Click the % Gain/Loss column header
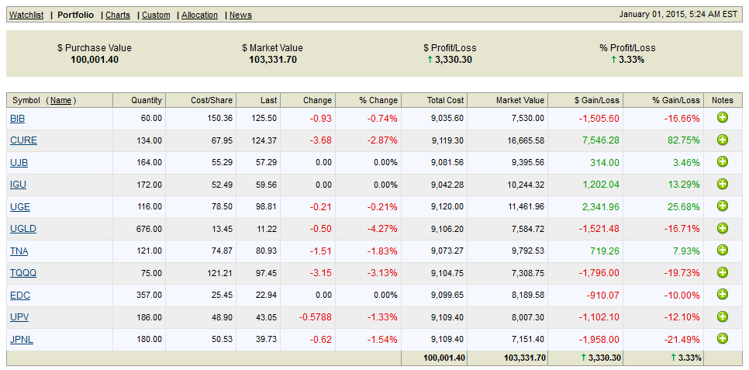 tap(675, 100)
